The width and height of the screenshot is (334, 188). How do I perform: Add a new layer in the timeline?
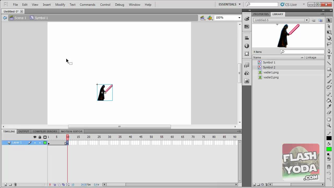tap(5, 185)
